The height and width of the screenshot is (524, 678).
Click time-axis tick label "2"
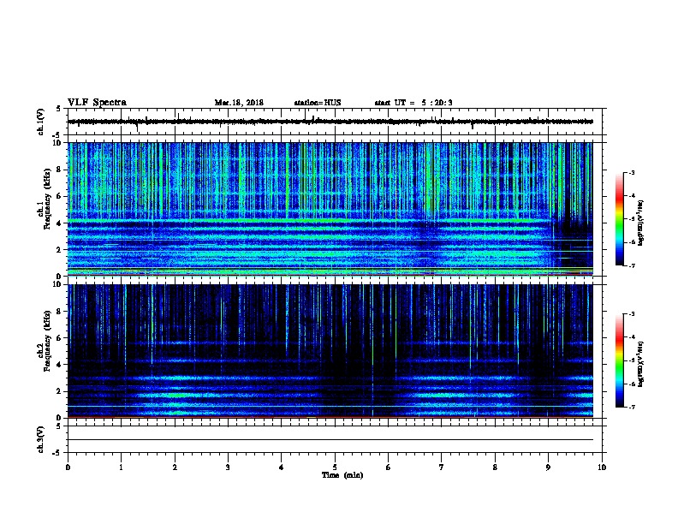pyautogui.click(x=175, y=467)
